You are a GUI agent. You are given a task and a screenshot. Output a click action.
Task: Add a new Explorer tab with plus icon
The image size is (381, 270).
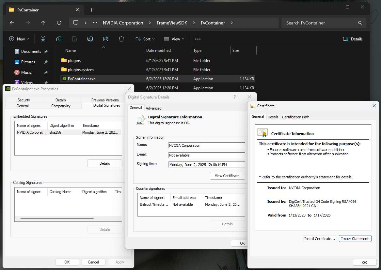91,10
